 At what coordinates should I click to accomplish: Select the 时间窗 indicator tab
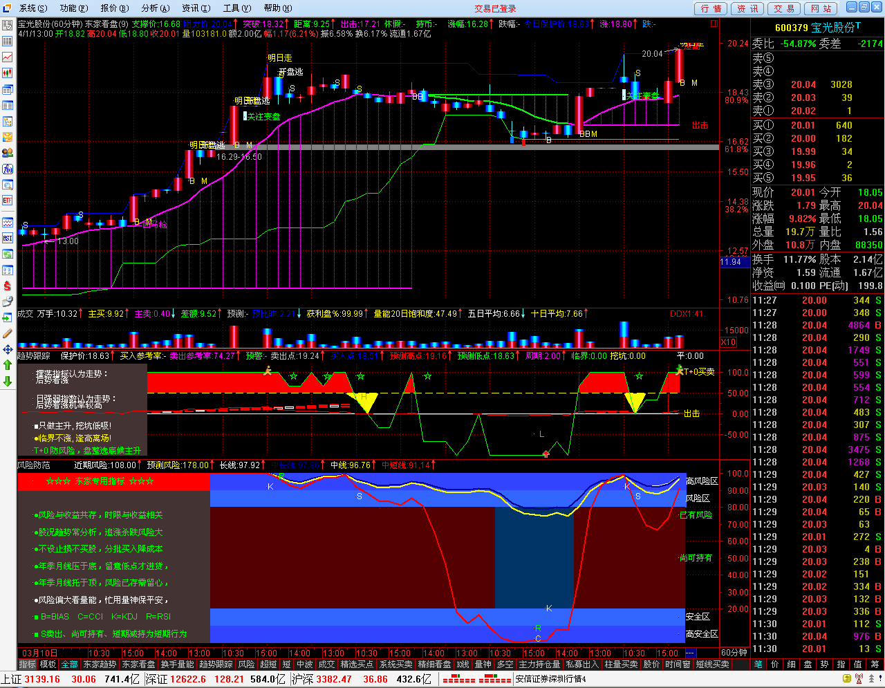point(678,664)
